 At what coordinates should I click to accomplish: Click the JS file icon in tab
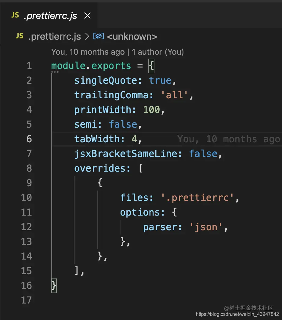(x=15, y=15)
